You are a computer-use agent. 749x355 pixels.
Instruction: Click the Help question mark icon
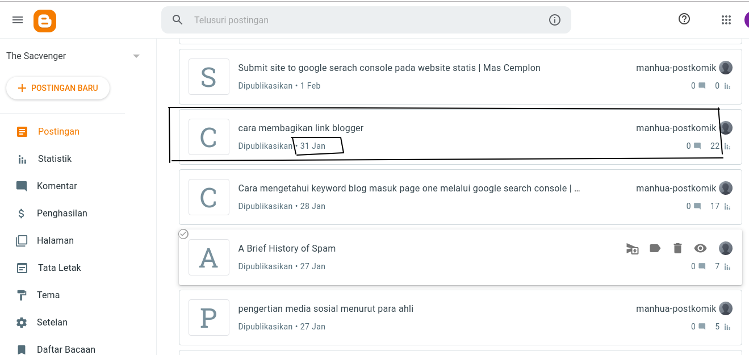(x=684, y=19)
